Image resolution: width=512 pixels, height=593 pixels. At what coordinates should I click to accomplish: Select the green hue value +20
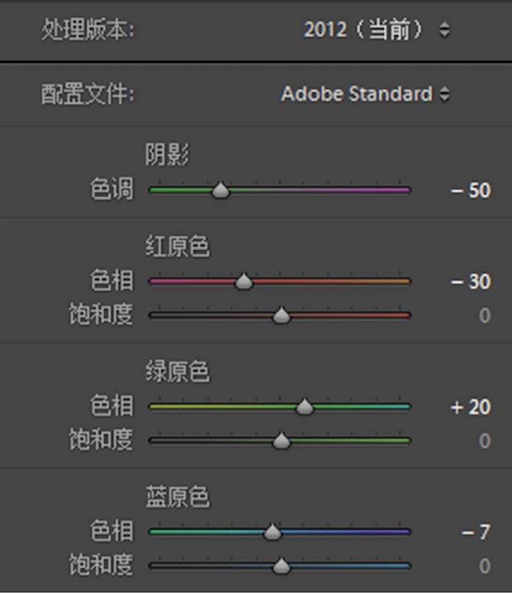[470, 407]
